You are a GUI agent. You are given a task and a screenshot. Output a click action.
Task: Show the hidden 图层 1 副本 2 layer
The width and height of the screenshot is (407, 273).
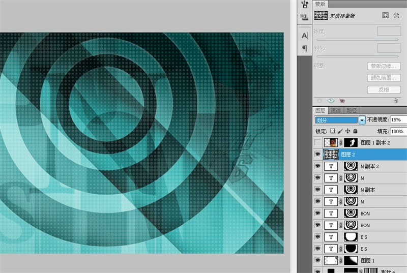point(318,143)
